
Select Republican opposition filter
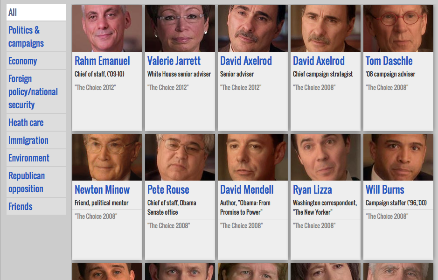(x=36, y=182)
